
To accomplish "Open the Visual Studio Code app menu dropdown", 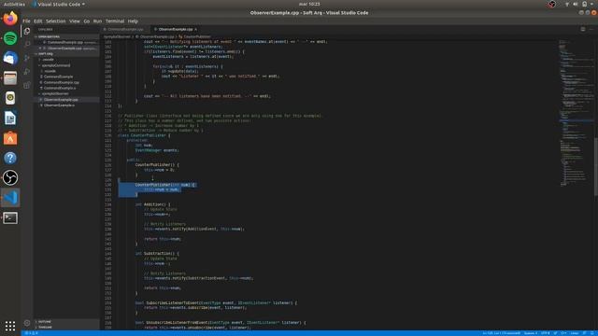I will [x=59, y=4].
